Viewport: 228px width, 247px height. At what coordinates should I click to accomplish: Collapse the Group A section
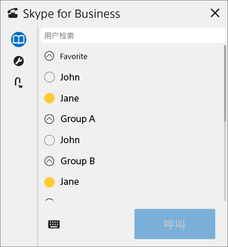(49, 119)
